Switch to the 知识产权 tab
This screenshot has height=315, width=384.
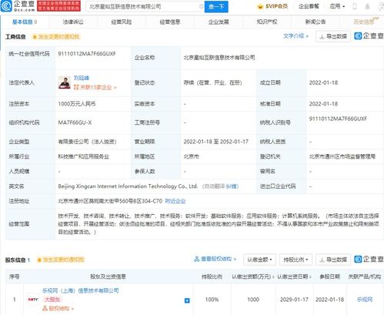pos(267,22)
